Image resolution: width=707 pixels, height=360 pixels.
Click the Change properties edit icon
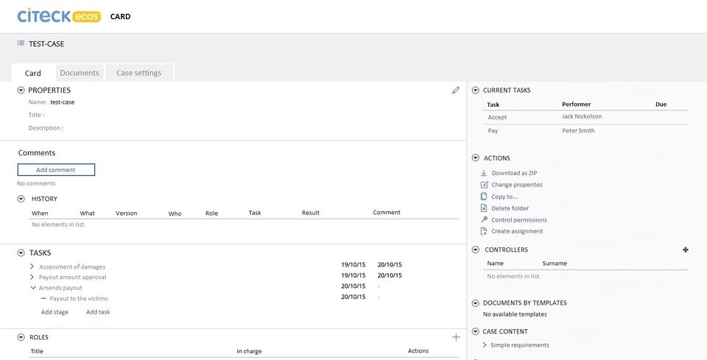coord(484,185)
